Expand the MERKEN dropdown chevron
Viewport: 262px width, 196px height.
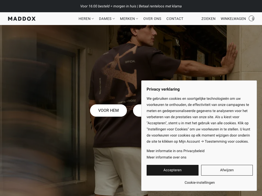click(137, 19)
